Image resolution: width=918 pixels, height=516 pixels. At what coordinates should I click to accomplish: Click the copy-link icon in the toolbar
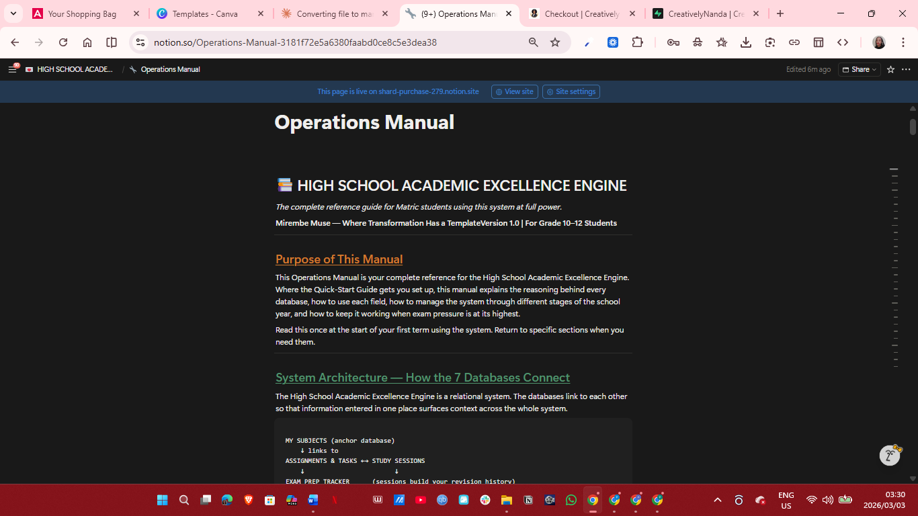coord(794,42)
